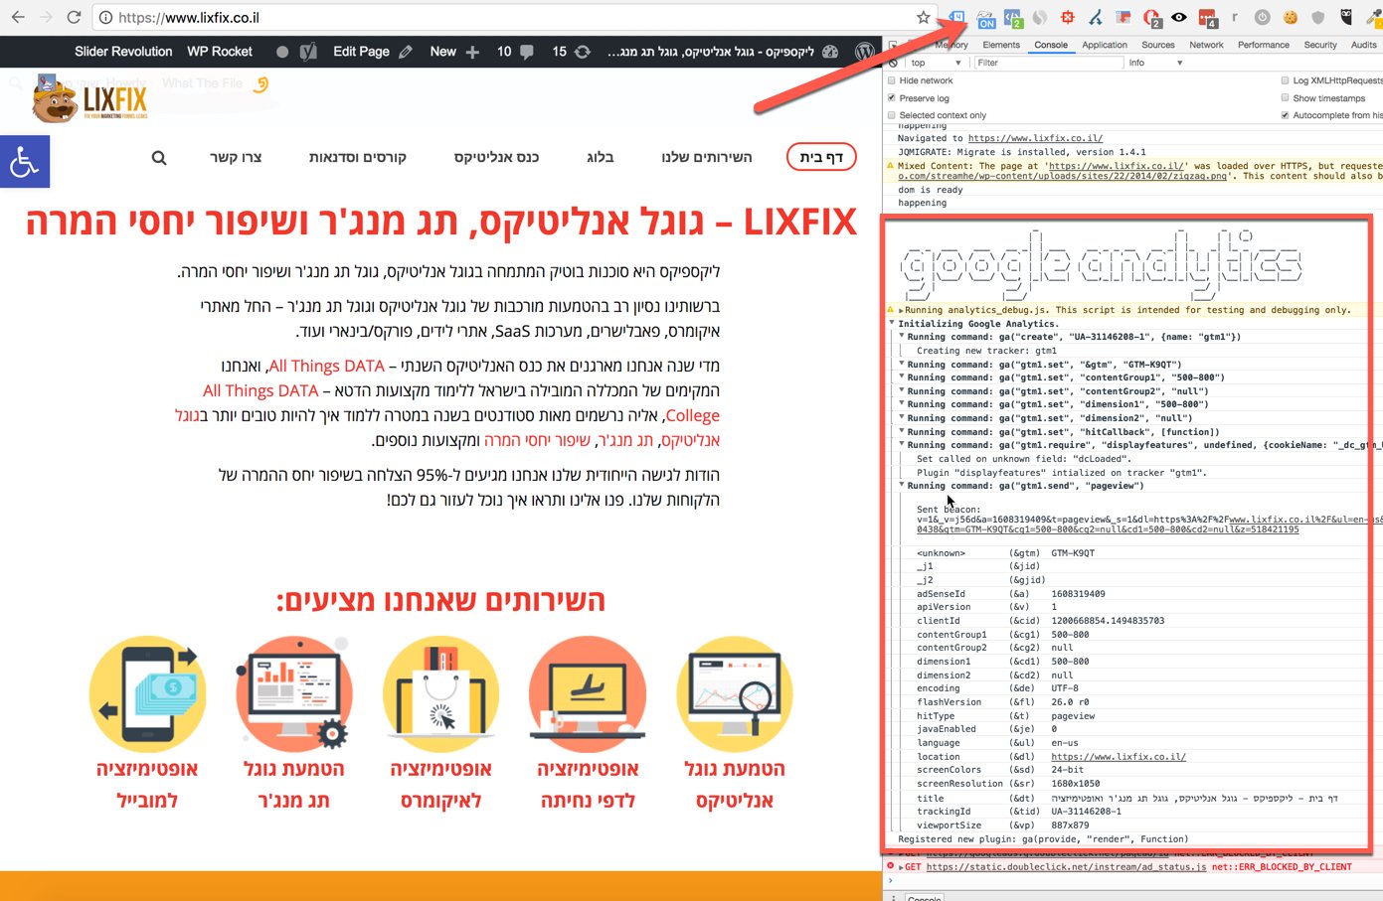Open the code tag extension with badge 2

pos(1013,18)
